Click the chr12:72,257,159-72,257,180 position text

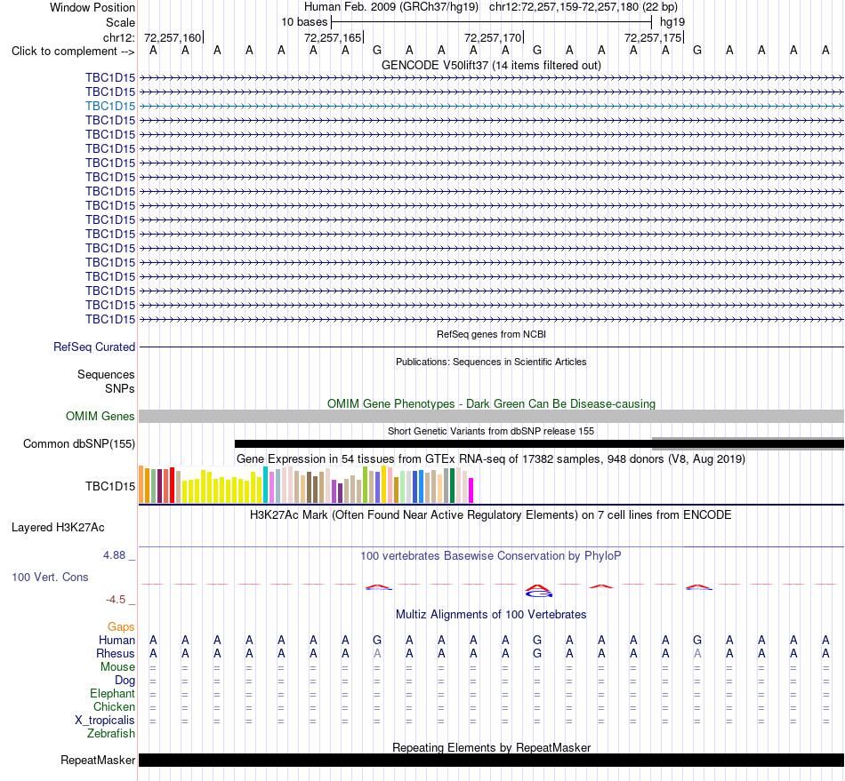tap(583, 7)
